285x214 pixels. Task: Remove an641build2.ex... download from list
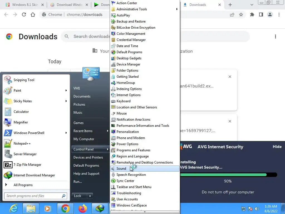tap(230, 77)
